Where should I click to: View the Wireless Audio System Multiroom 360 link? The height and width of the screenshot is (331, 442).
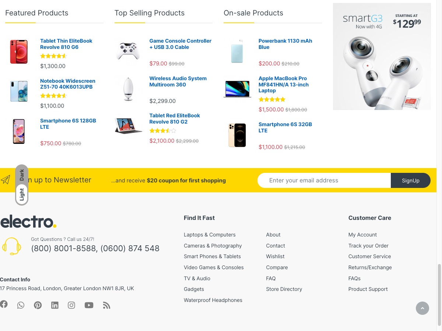pyautogui.click(x=178, y=82)
